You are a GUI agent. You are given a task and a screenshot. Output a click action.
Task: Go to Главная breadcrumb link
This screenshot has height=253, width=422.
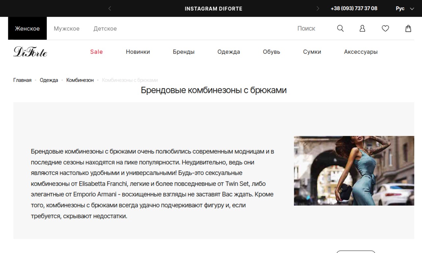click(x=22, y=80)
